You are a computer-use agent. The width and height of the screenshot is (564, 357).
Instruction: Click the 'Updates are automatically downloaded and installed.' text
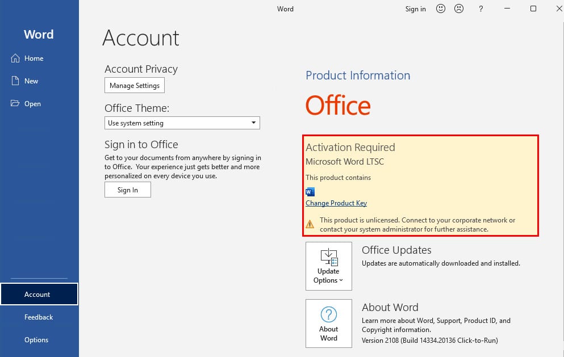[441, 263]
